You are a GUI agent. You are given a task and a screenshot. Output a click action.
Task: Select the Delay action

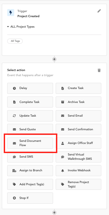(30, 88)
